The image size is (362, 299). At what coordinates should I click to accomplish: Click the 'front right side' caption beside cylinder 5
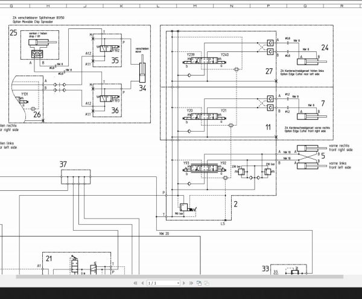click(341, 150)
